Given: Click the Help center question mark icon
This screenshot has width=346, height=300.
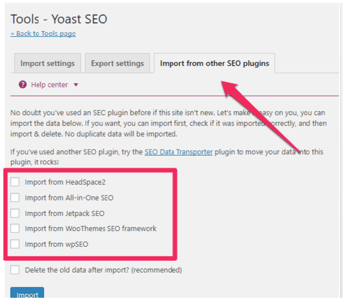Looking at the screenshot, I should coord(22,85).
